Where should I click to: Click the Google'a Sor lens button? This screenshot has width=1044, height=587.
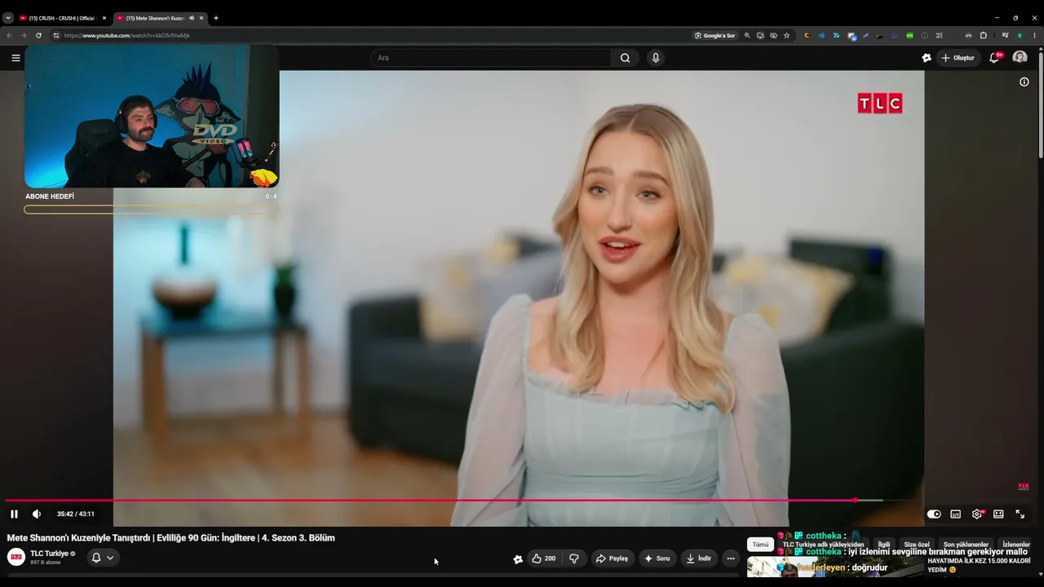pyautogui.click(x=715, y=35)
